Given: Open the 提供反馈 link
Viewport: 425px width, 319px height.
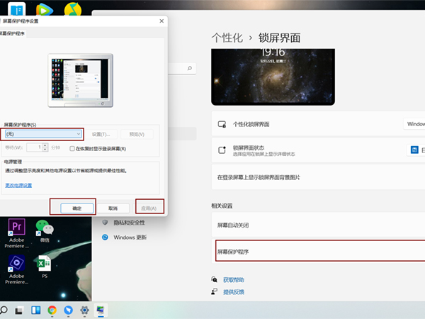Looking at the screenshot, I should [x=233, y=292].
